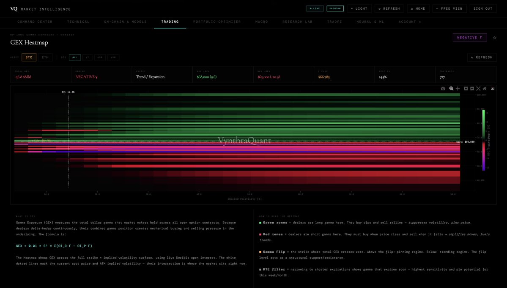507x288 pixels.
Task: Select the ≤7 DTE filter
Action: (x=87, y=57)
